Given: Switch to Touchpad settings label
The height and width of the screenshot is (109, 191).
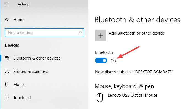Looking at the screenshot, I should 22,97.
